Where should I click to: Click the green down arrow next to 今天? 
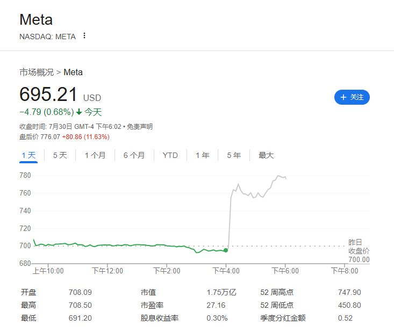click(x=79, y=112)
